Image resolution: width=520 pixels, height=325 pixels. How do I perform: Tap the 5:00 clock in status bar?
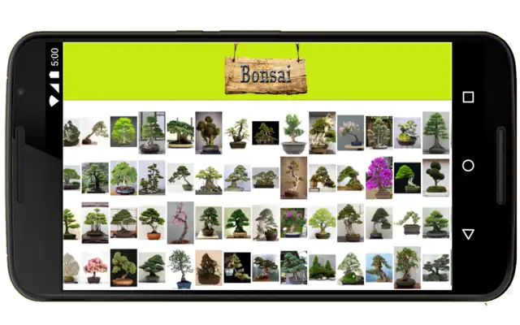pos(54,57)
